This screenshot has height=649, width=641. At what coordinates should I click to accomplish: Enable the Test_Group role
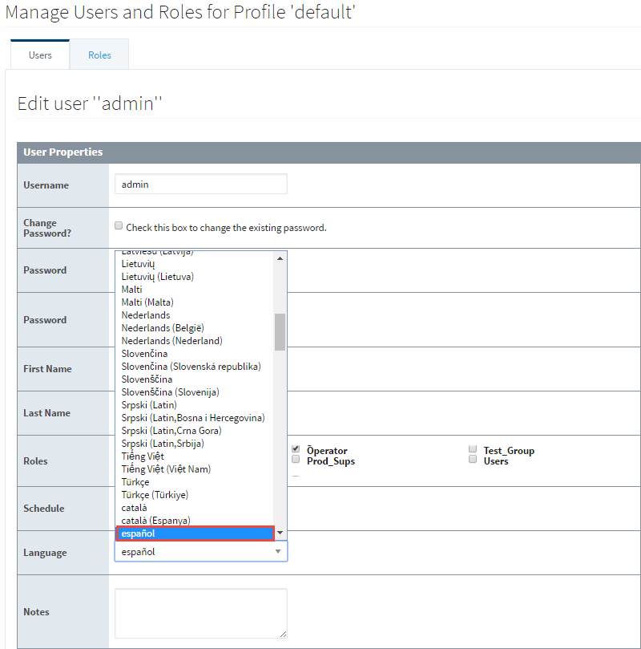(472, 449)
